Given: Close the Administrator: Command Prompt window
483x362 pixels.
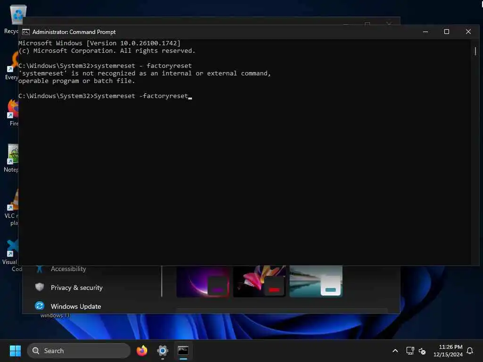Looking at the screenshot, I should tap(468, 32).
